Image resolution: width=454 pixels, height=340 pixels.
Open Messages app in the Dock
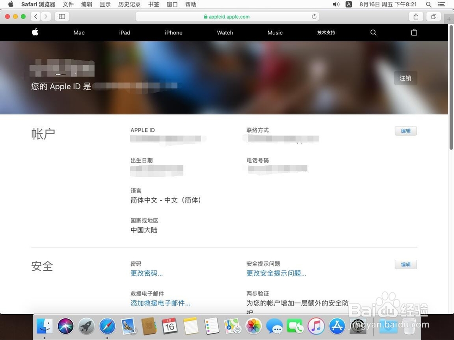tap(274, 326)
